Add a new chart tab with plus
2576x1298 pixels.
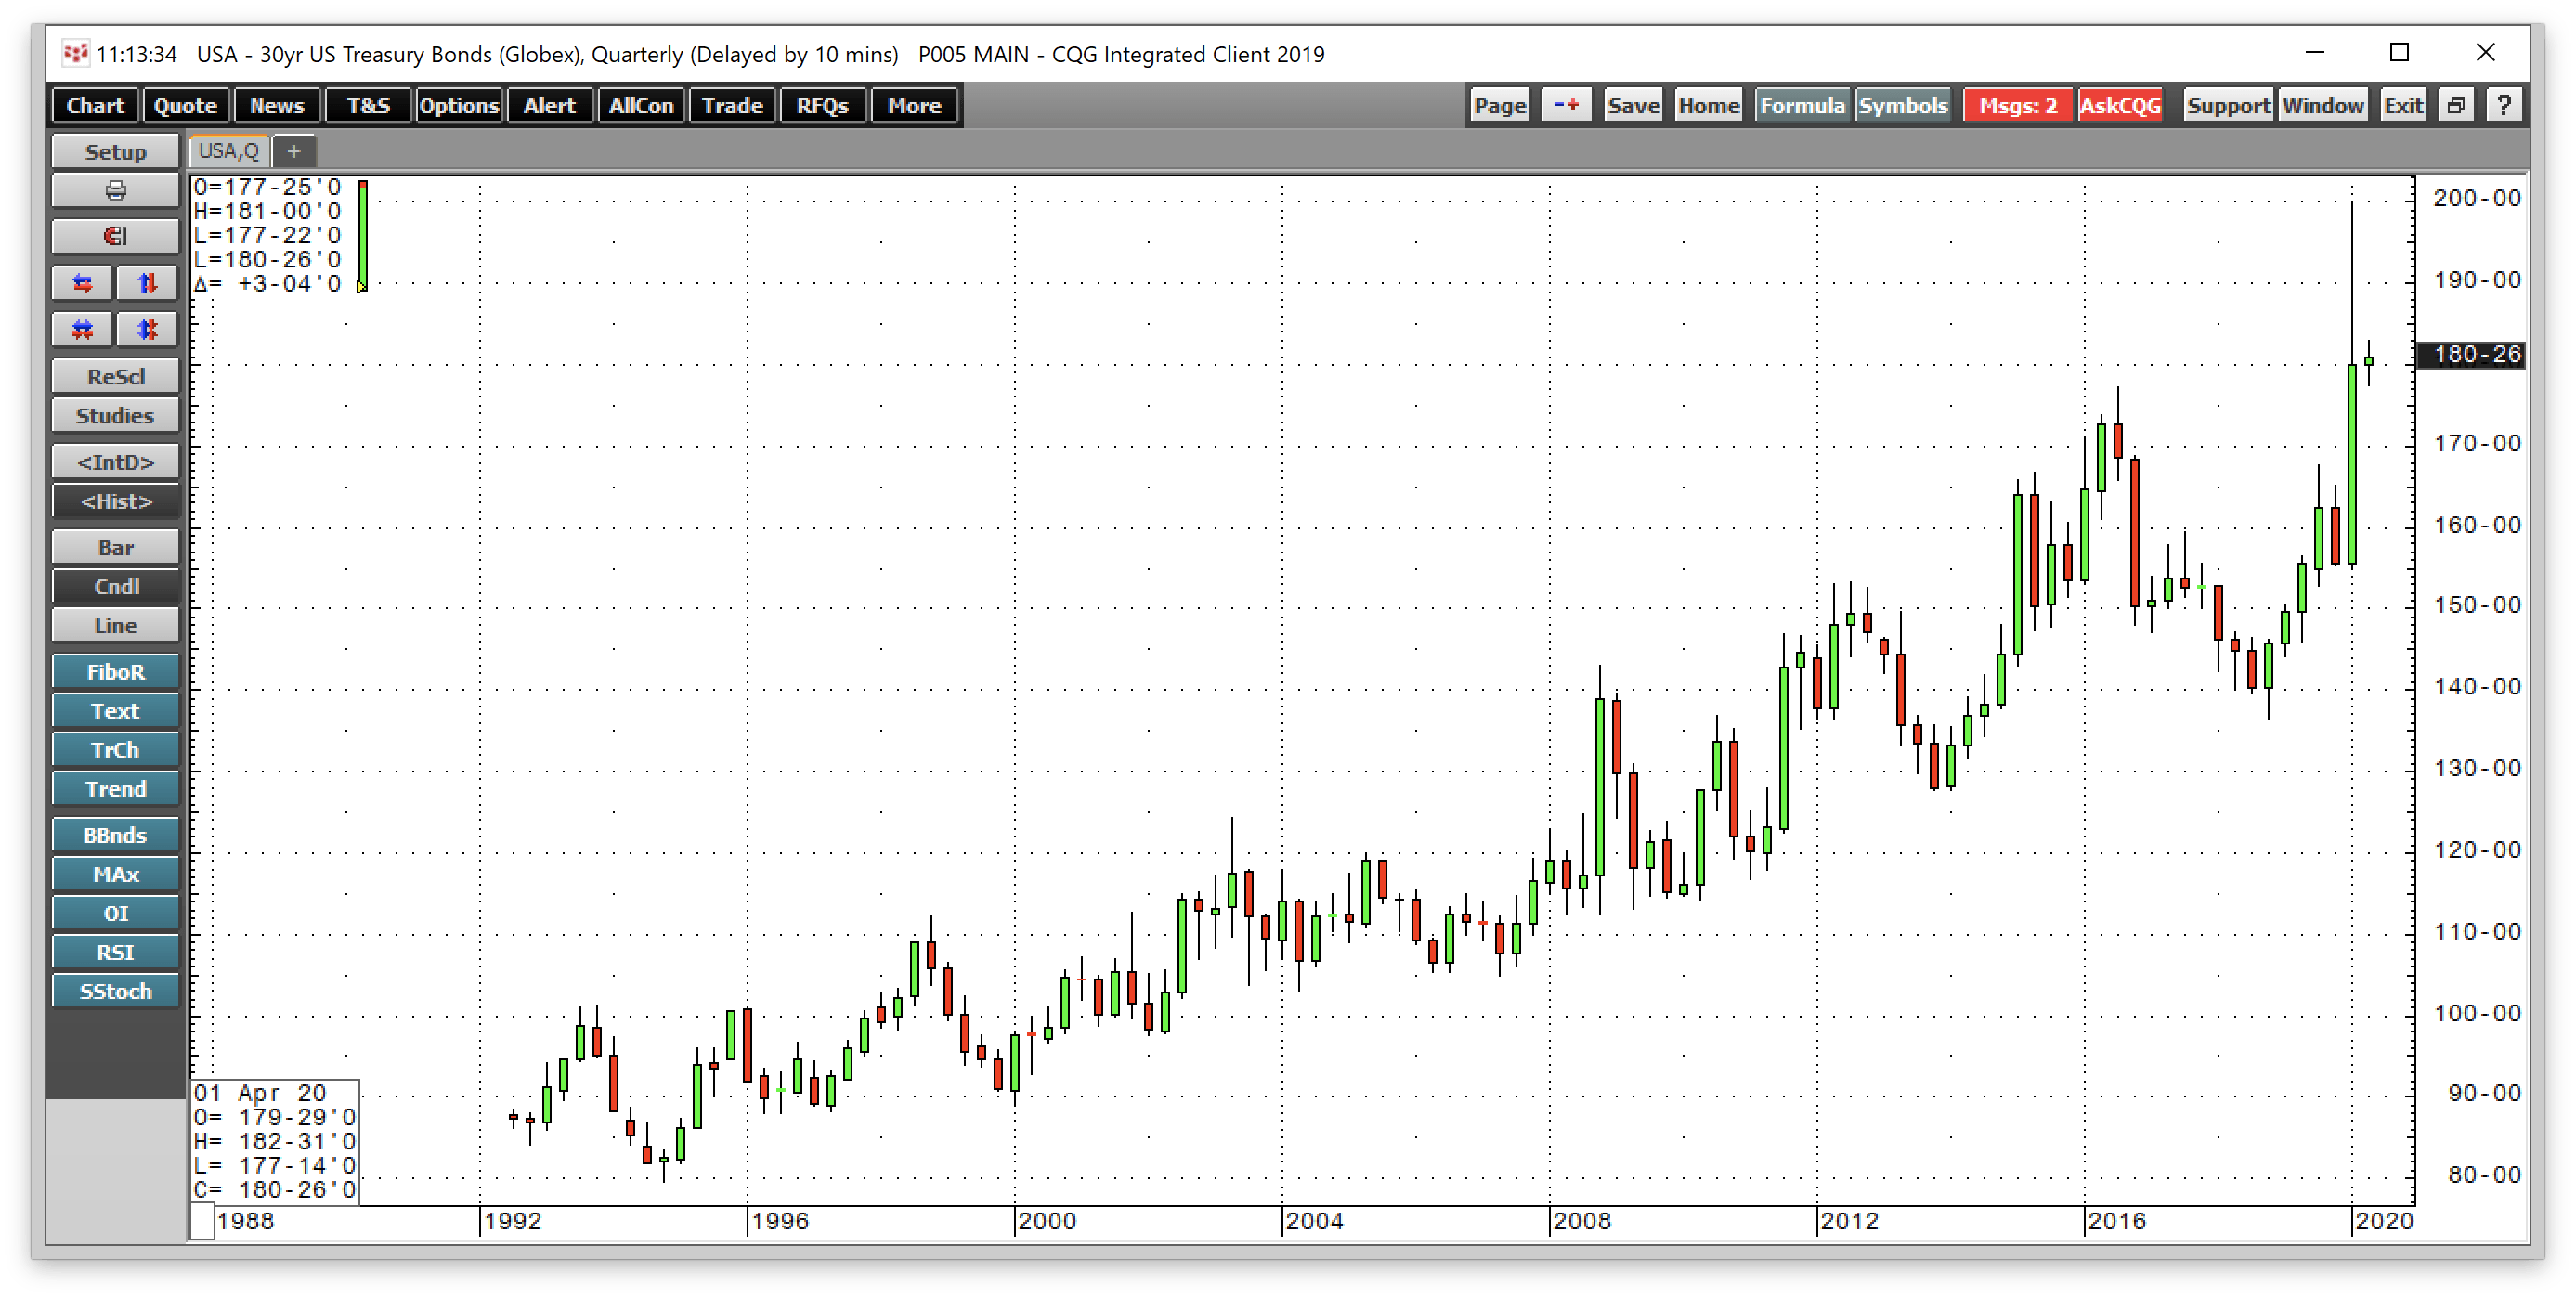click(x=294, y=151)
